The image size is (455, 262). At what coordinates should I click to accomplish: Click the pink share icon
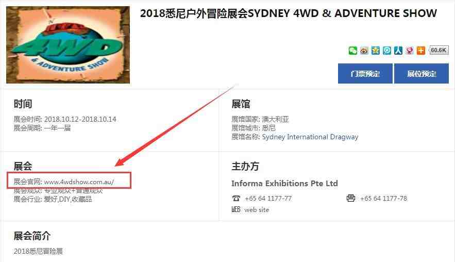(410, 51)
